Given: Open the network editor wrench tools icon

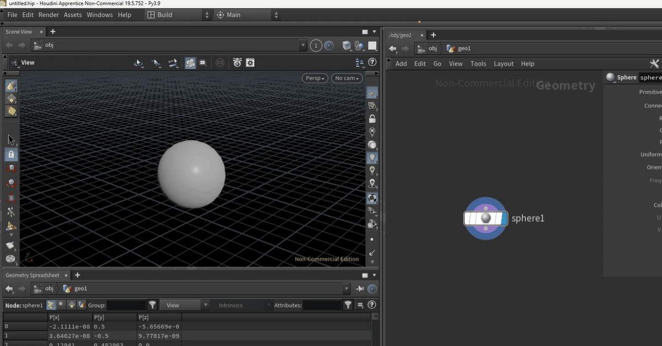Looking at the screenshot, I should [655, 64].
